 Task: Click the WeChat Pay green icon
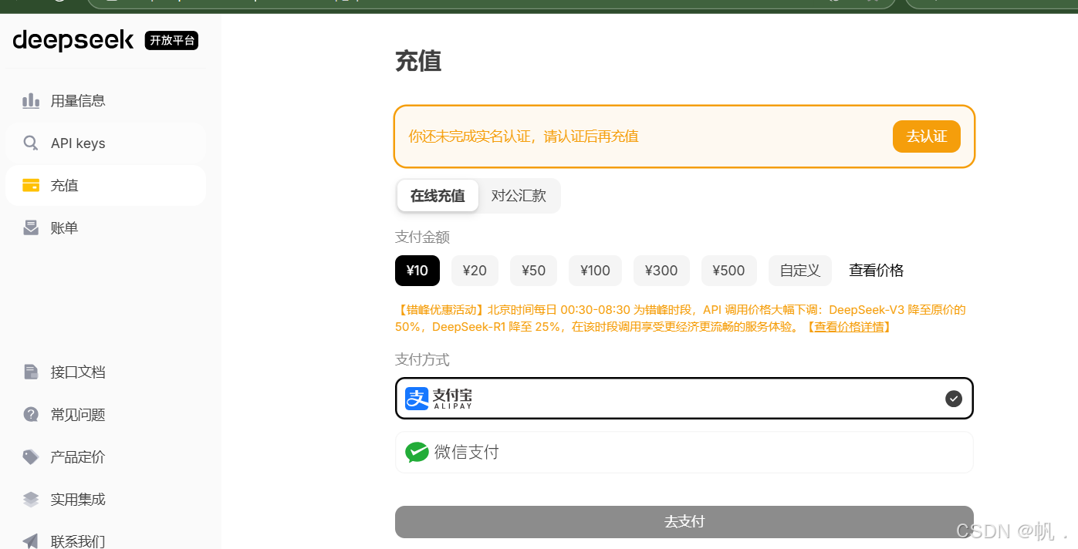[x=417, y=452]
